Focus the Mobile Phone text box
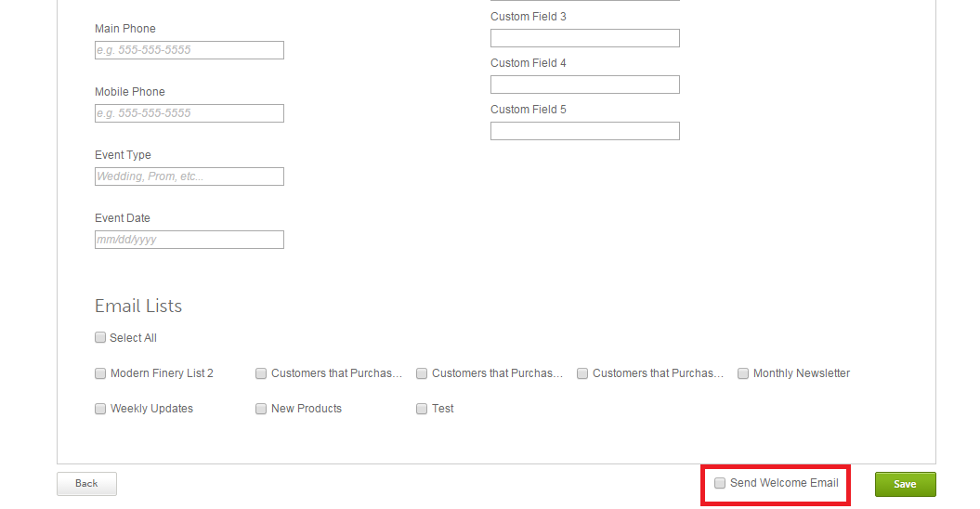The width and height of the screenshot is (980, 509). (x=189, y=113)
